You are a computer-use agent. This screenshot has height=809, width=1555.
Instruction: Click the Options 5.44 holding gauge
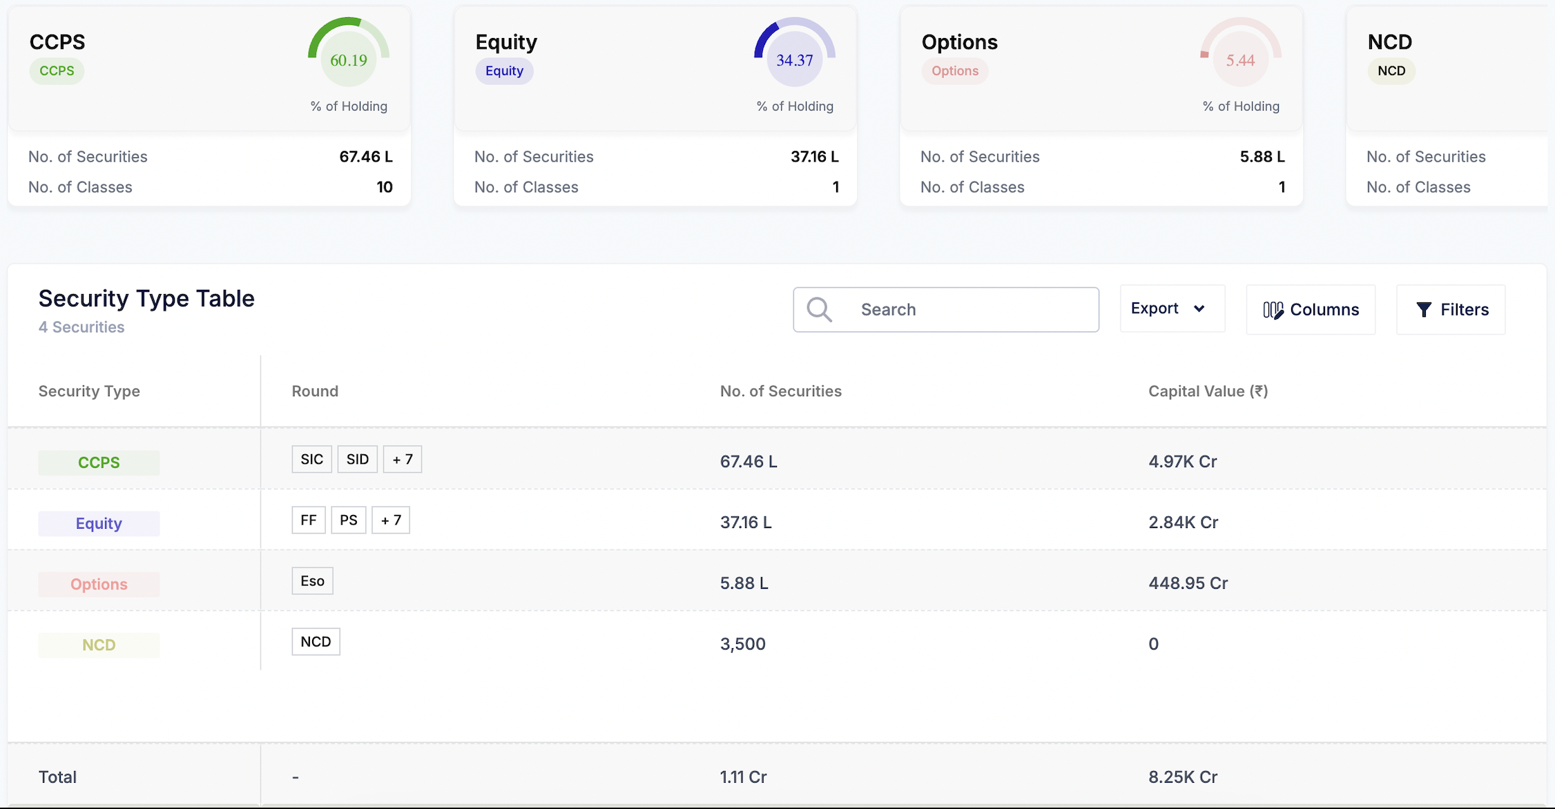pyautogui.click(x=1240, y=60)
